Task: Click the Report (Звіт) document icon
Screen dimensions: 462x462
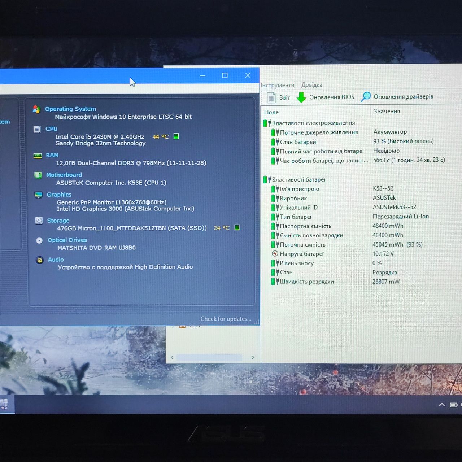Action: click(271, 97)
